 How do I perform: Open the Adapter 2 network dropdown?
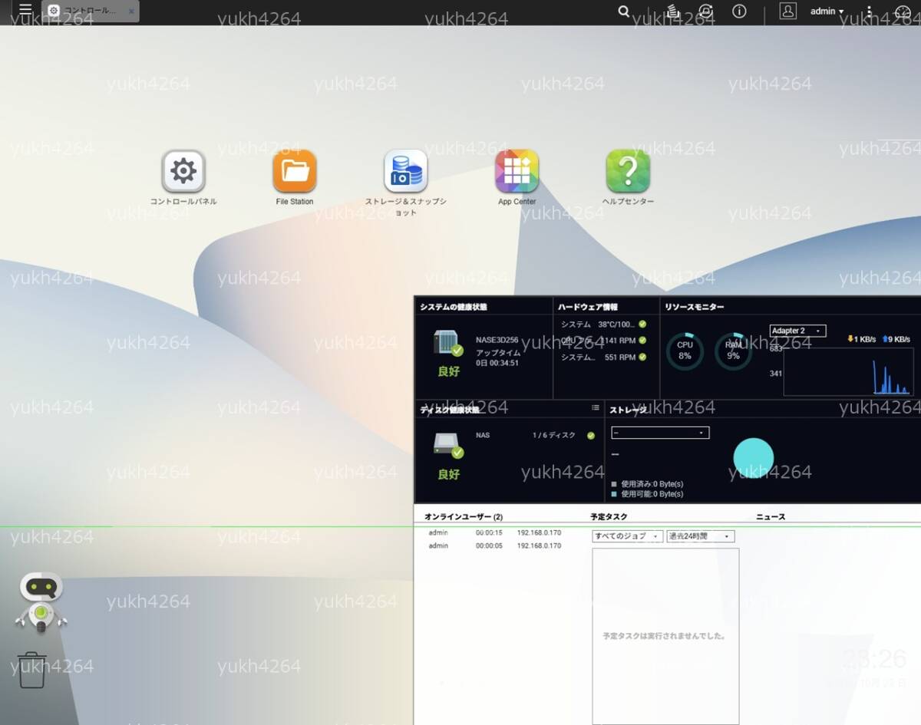pos(797,331)
